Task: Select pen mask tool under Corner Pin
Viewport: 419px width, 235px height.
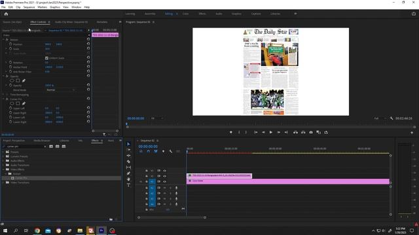Action: (24, 103)
